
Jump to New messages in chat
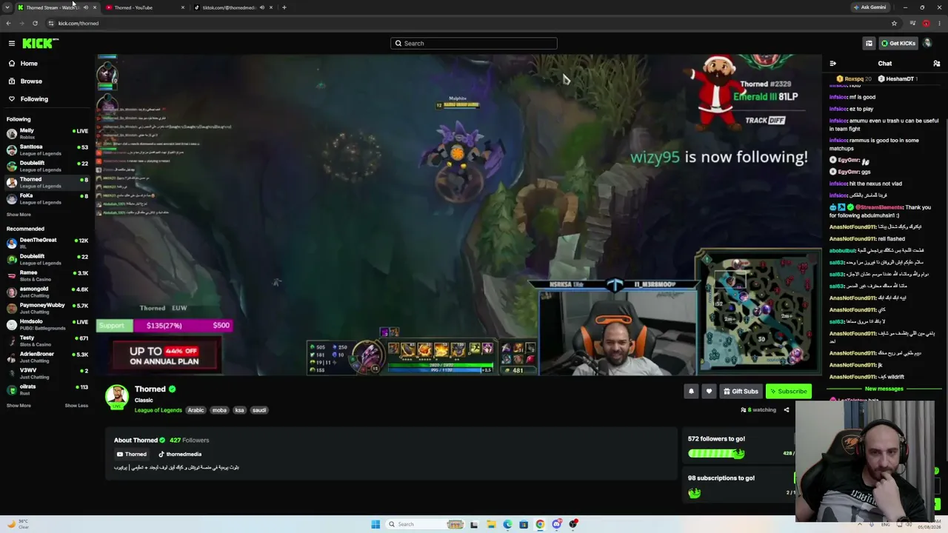click(884, 389)
